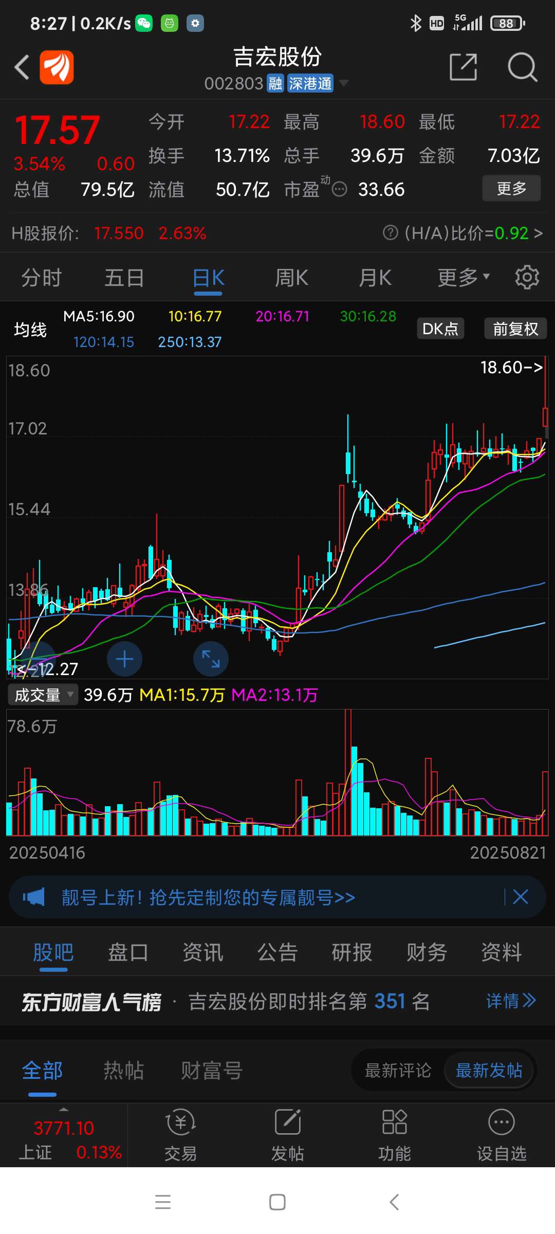
Task: Open 更多 period dropdown
Action: coord(464,278)
